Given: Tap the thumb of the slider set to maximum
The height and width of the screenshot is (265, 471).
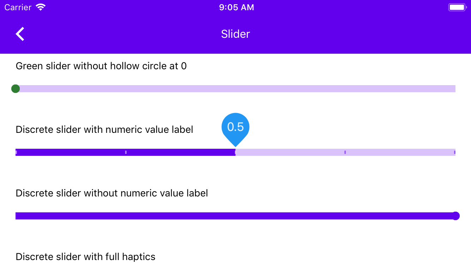Looking at the screenshot, I should [455, 216].
